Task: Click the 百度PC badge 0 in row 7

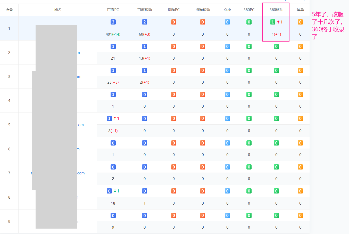Action: point(113,167)
